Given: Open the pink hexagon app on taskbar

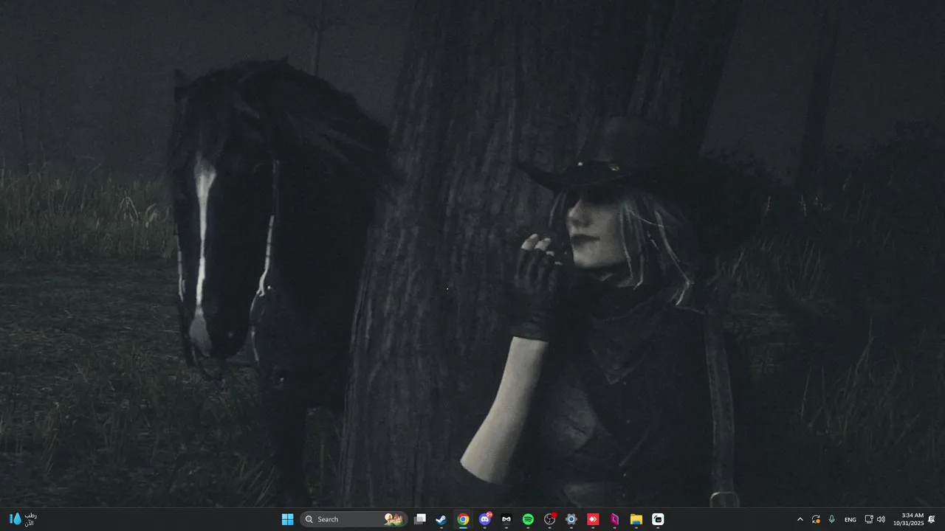Looking at the screenshot, I should (x=614, y=519).
